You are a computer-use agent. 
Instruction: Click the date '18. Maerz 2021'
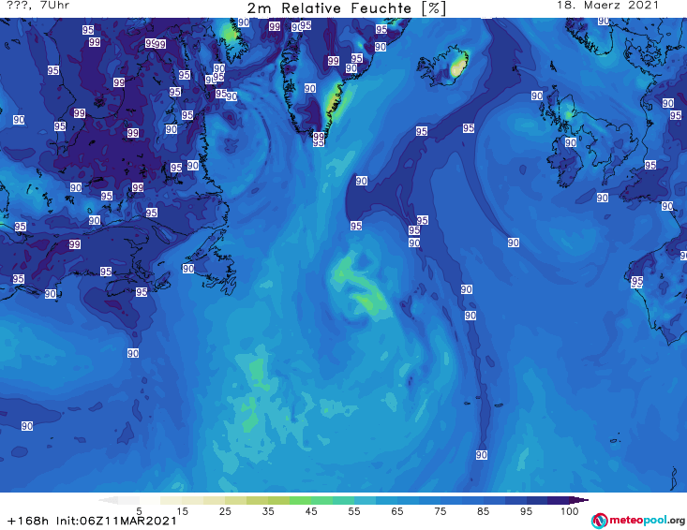pos(607,6)
